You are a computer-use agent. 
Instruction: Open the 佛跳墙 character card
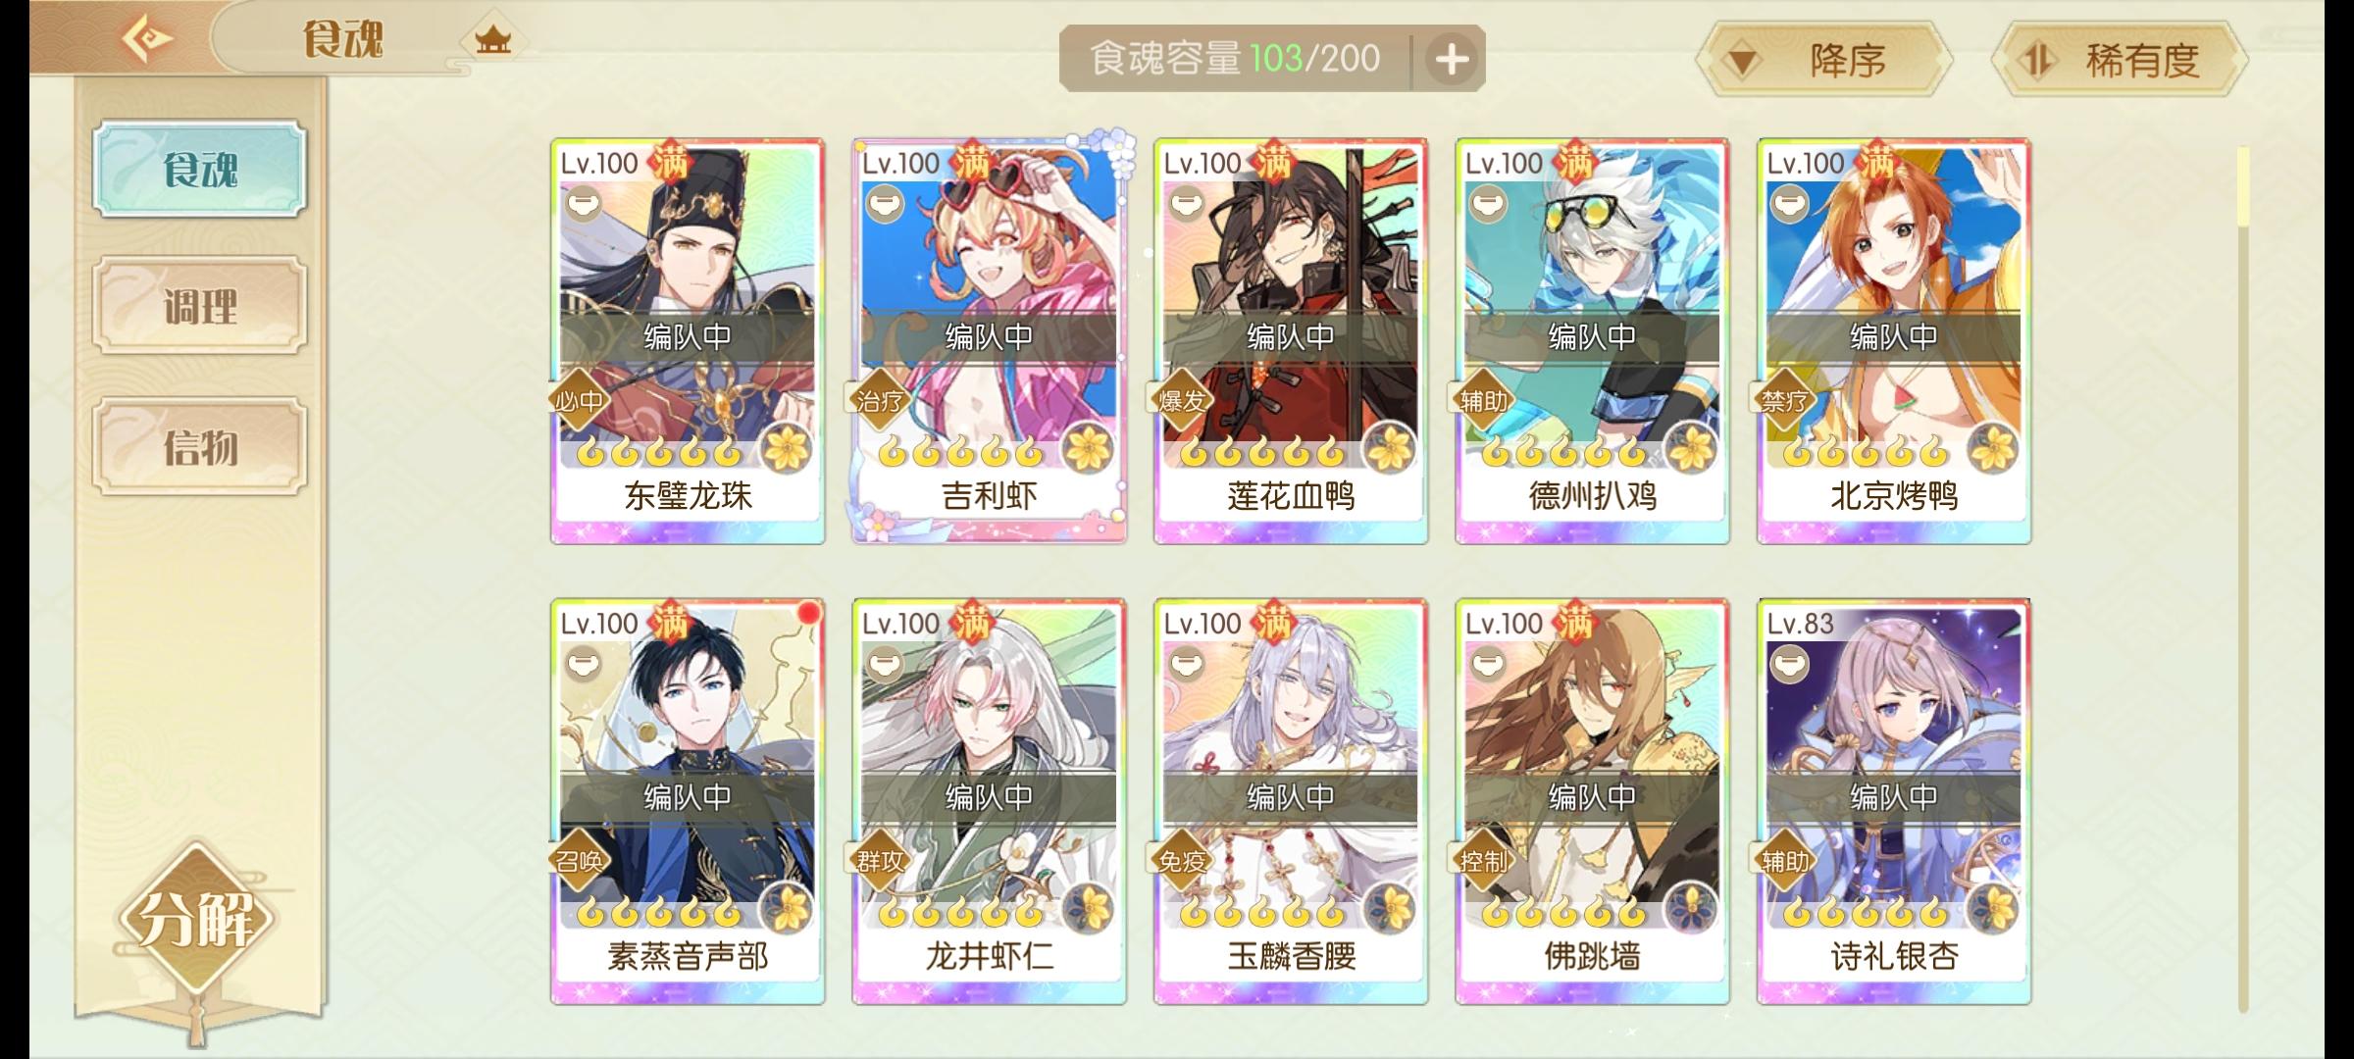(x=1592, y=801)
